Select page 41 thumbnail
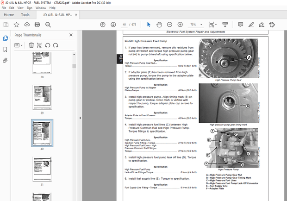Viewport: 287px width, 201px height. click(x=42, y=169)
